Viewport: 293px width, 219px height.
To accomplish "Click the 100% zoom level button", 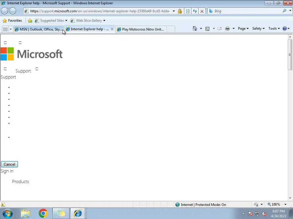I will (x=274, y=204).
